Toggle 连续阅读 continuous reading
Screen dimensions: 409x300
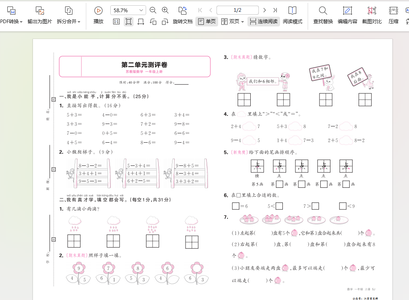(x=263, y=22)
